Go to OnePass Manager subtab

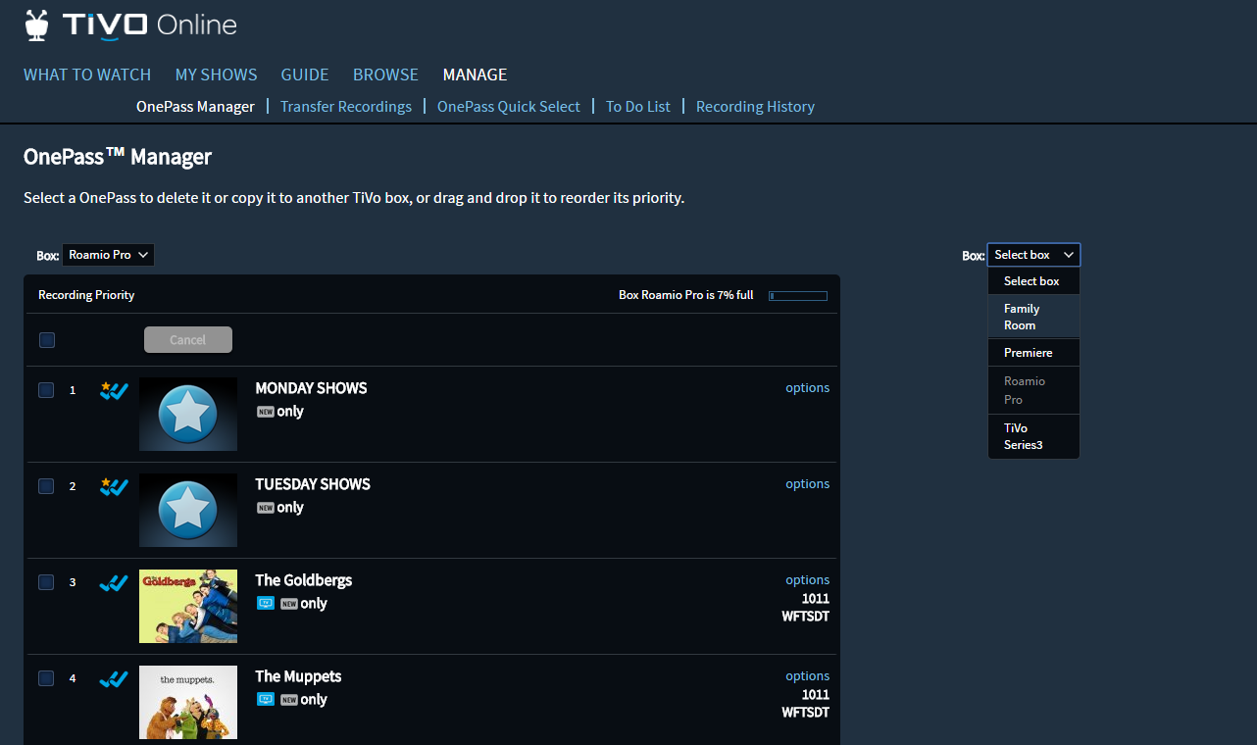[195, 107]
